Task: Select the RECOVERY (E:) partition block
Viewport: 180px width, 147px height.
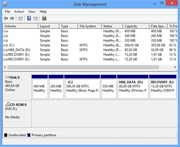Action: pos(163,87)
